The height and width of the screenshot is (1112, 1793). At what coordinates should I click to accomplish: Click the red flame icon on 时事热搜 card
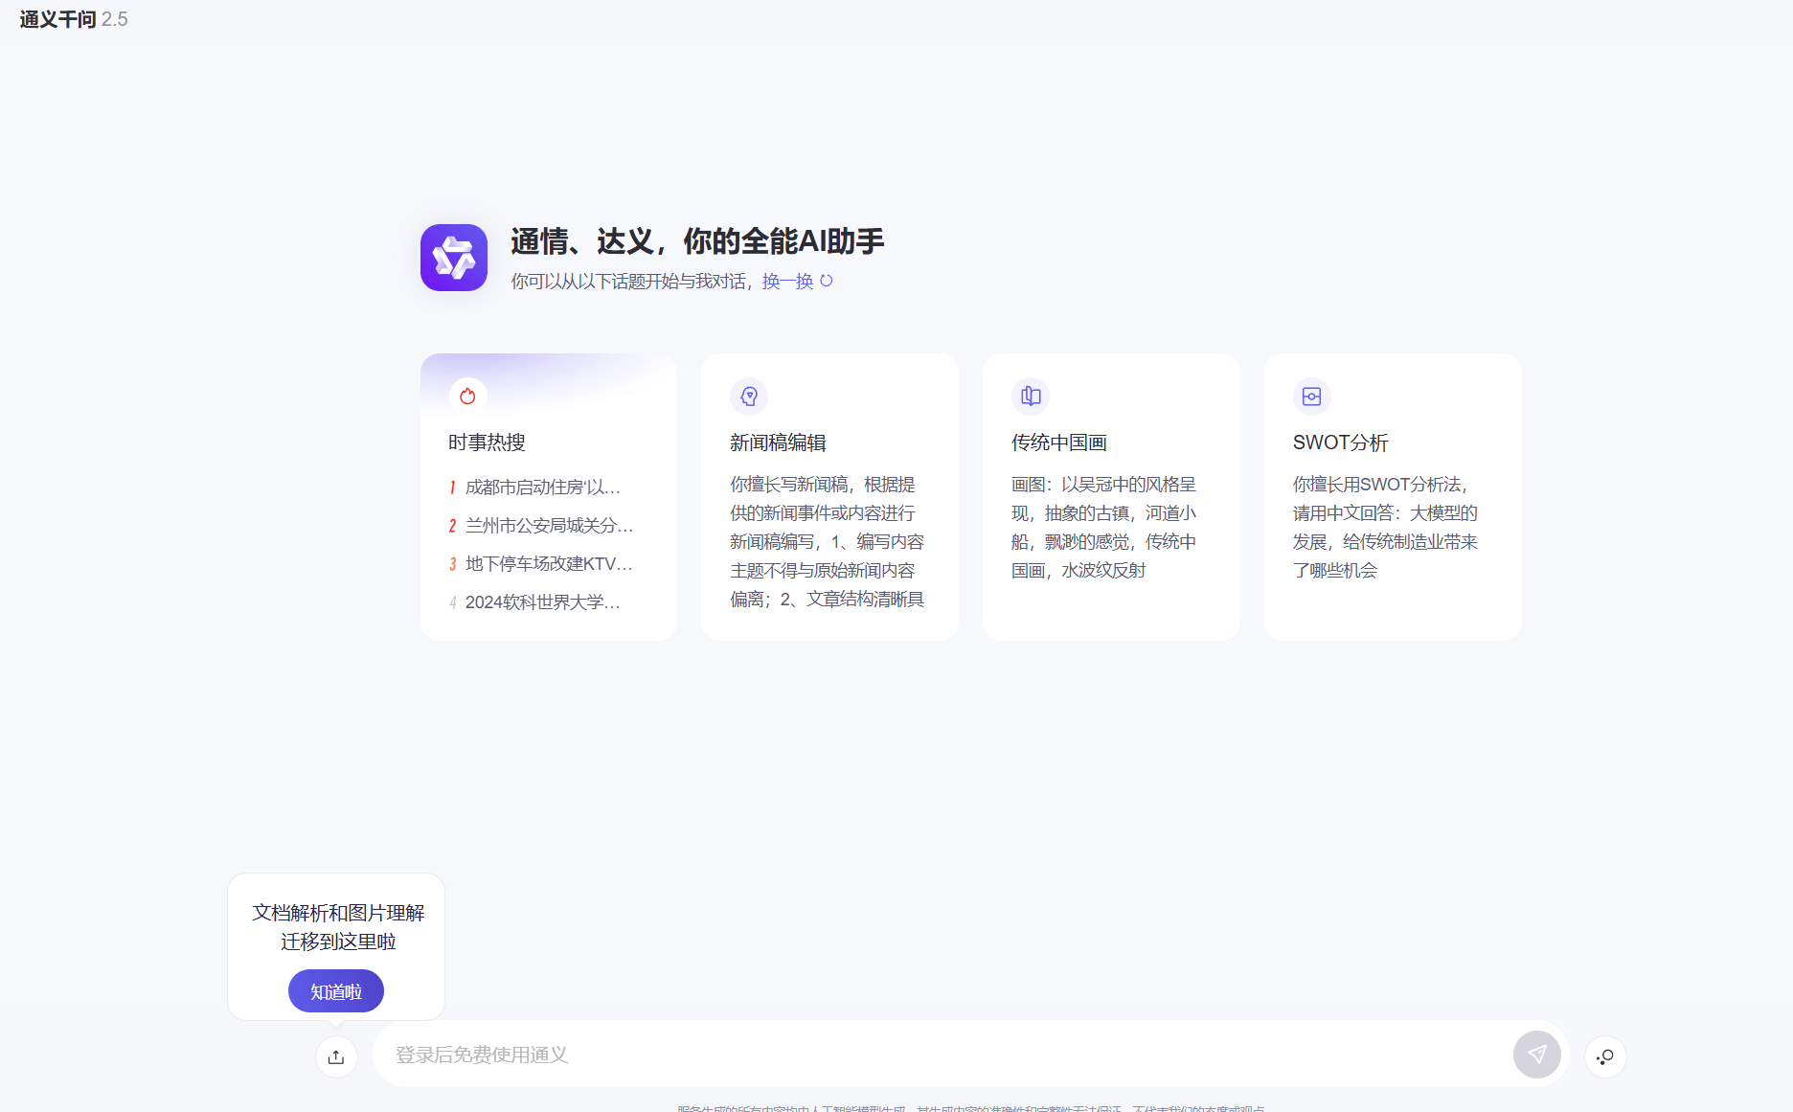point(467,396)
